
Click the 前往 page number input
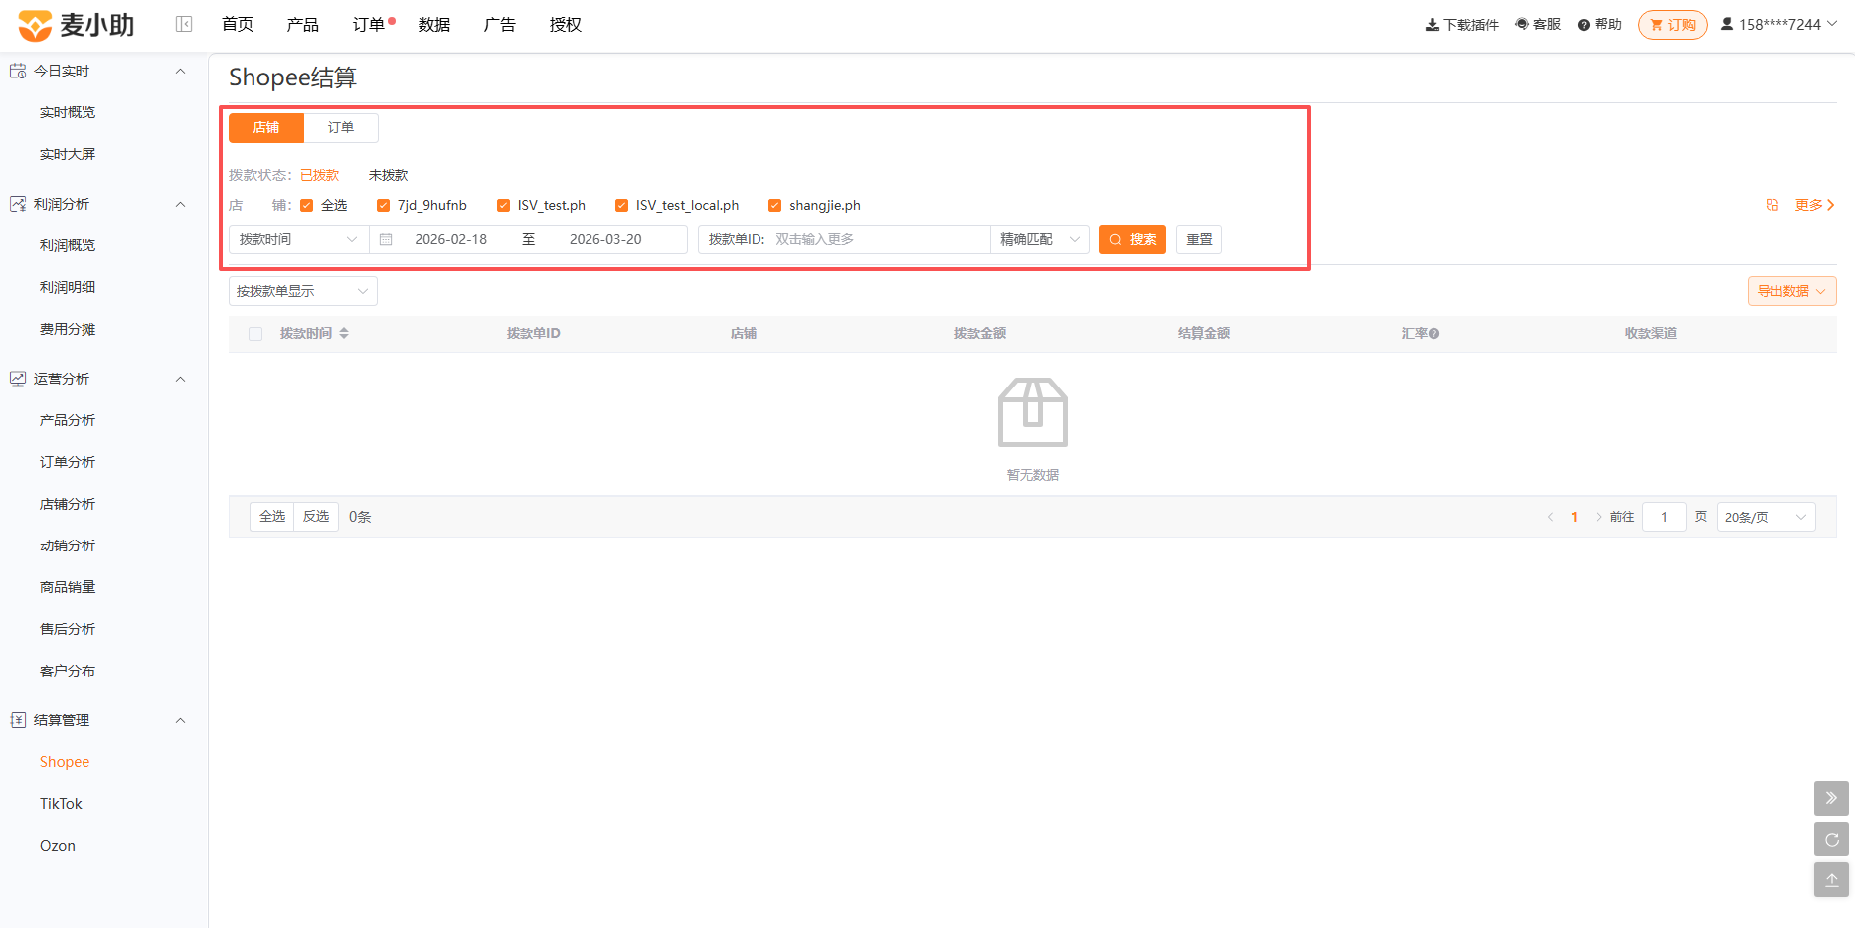click(x=1664, y=517)
